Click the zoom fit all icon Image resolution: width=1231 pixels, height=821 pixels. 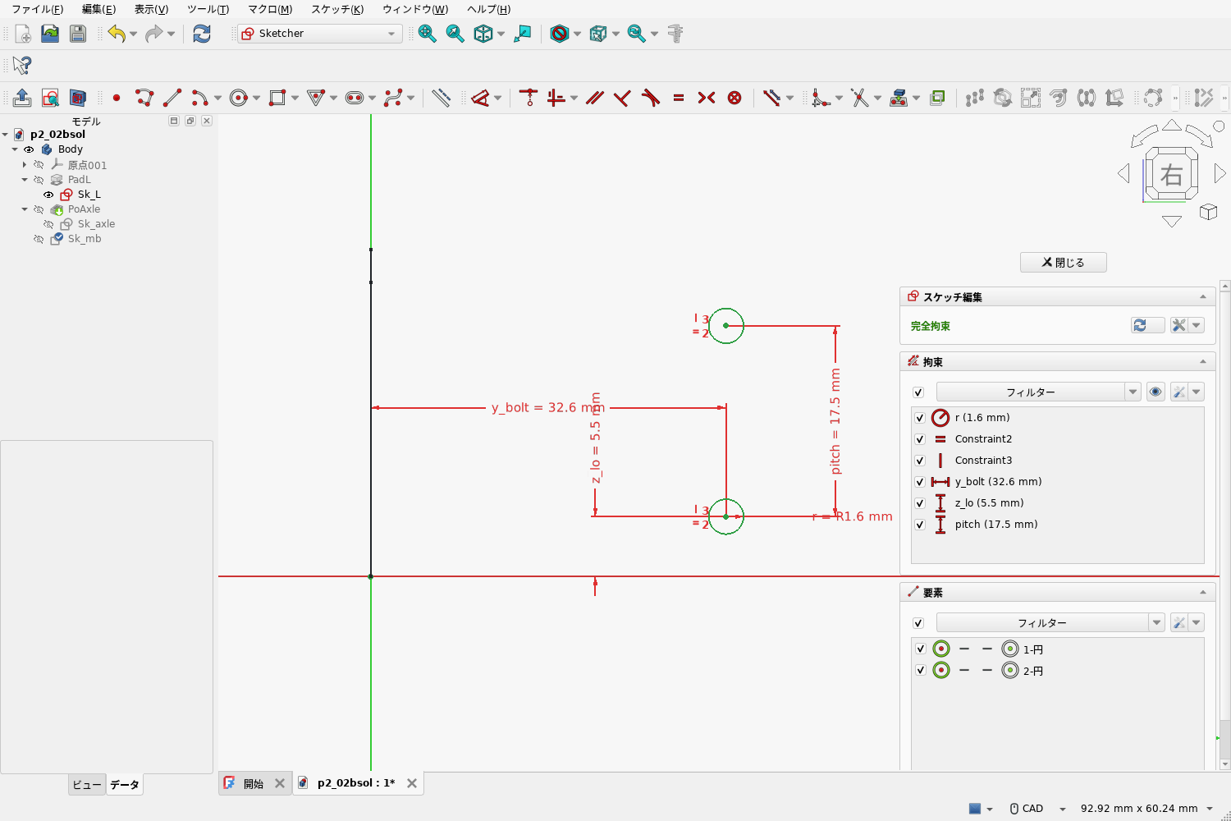[x=428, y=34]
